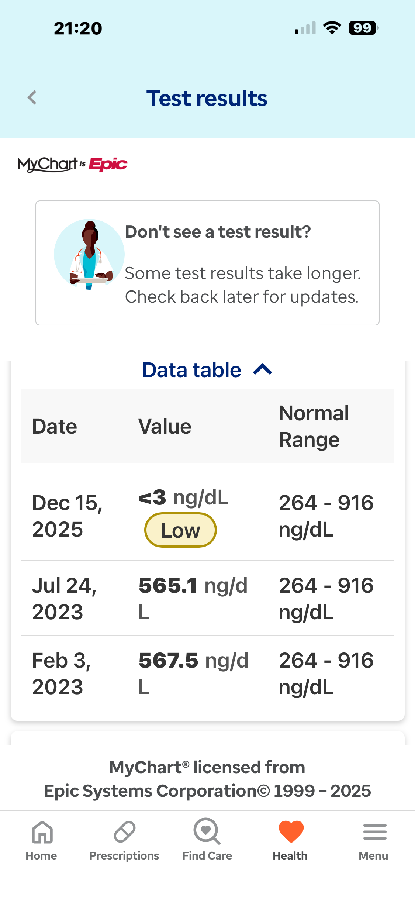Tap the Health heart icon
Screen dimensions: 415x899
coord(291,831)
